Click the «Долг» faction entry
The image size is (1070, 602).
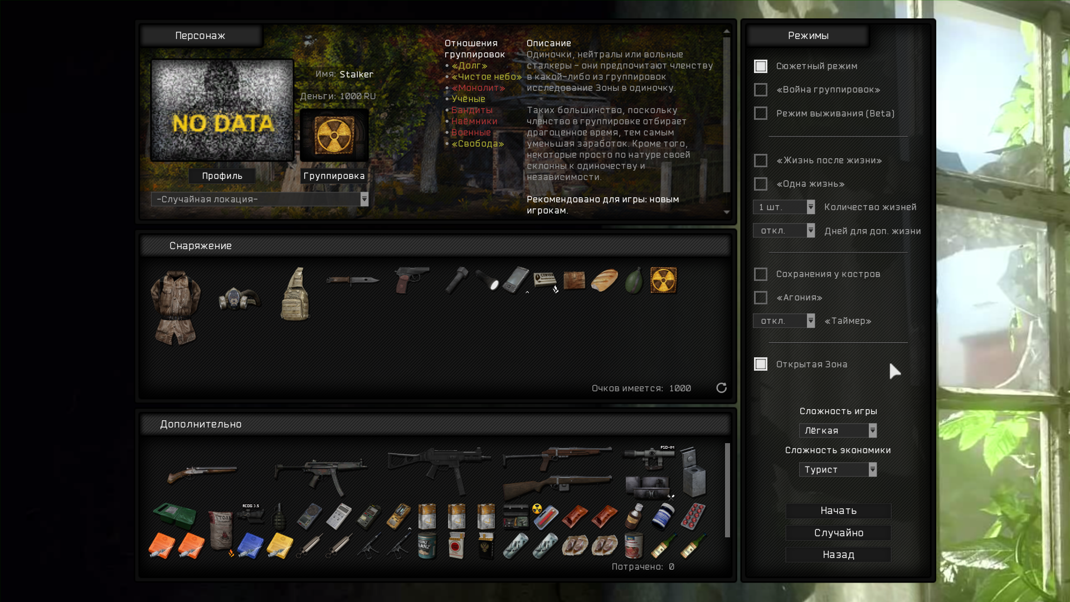tap(469, 66)
